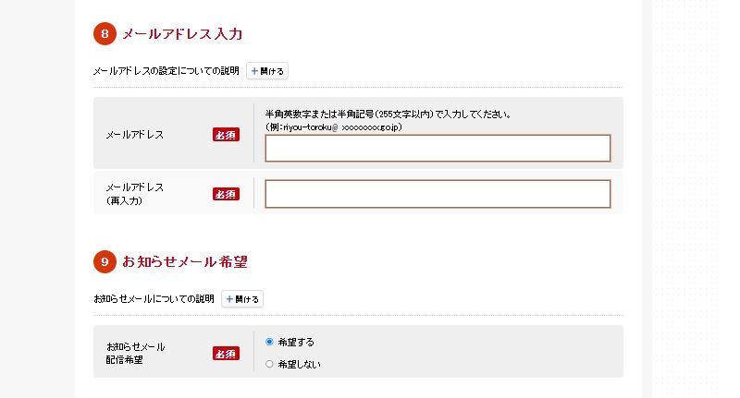Click the red number 9 section badge
Image resolution: width=740 pixels, height=398 pixels.
tap(105, 262)
